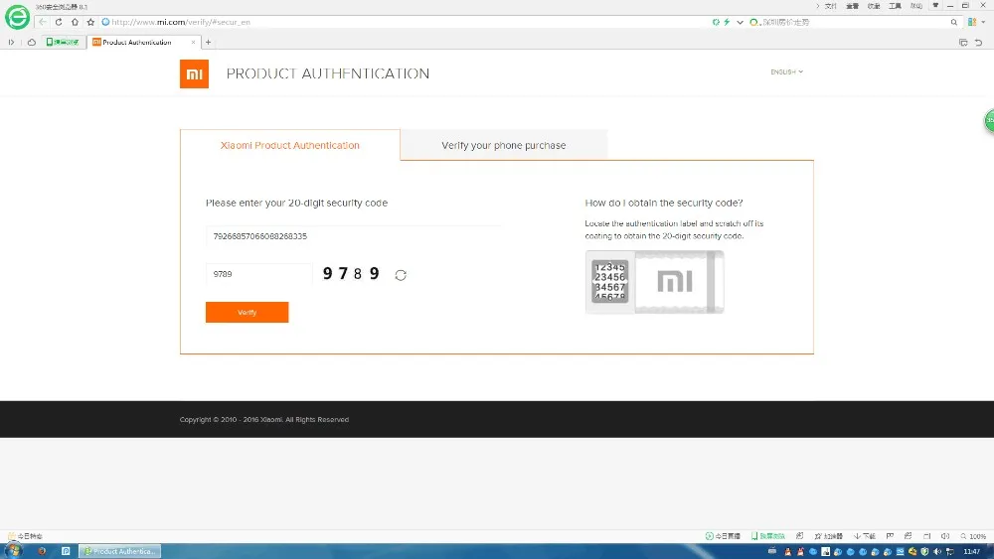Screen dimensions: 994x559
Task: Toggle the browser sound speaker icon
Action: point(945,536)
